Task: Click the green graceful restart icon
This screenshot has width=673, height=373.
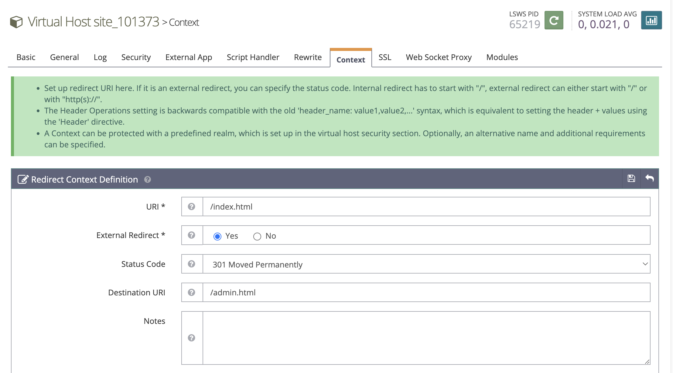Action: 554,20
